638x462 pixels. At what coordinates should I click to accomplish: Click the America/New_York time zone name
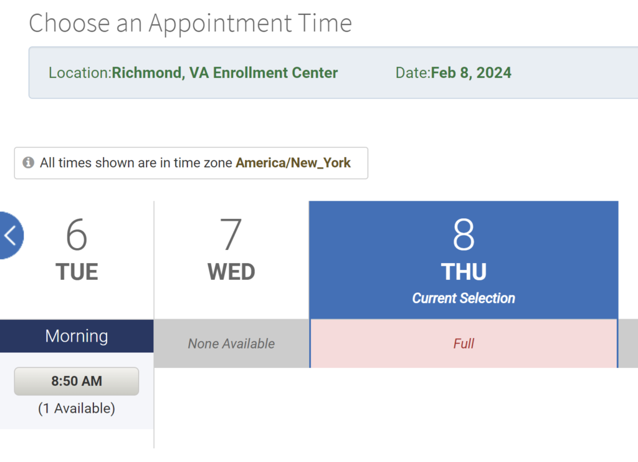point(293,163)
